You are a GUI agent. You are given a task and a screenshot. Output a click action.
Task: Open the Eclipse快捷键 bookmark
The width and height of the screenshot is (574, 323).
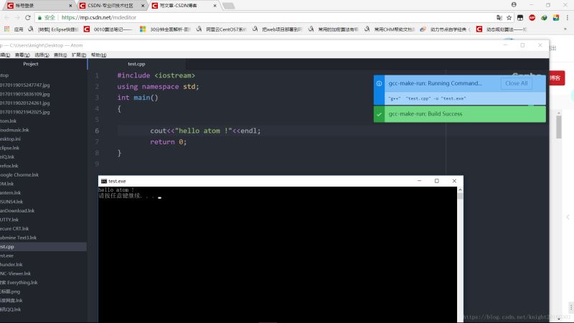(54, 29)
